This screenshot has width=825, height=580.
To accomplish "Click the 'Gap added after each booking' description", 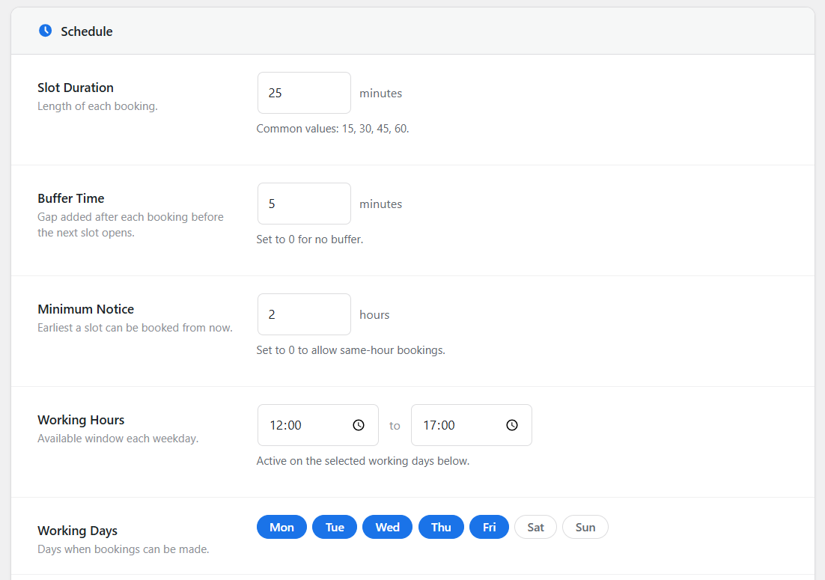I will pos(130,225).
